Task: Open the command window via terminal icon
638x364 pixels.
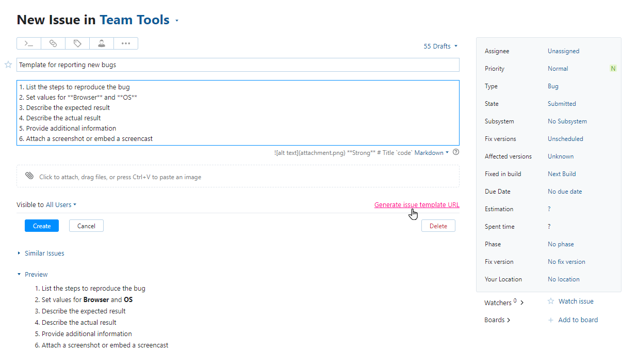Action: (28, 43)
